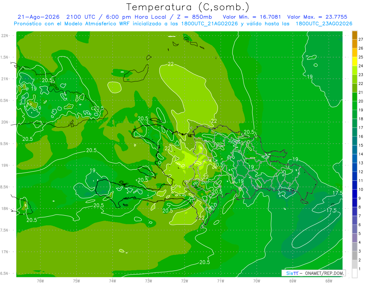Image resolution: width=369 pixels, height=285 pixels.
Task: Click the '1800UTC_21AGO2026' initialization timestamp
Action: 209,24
